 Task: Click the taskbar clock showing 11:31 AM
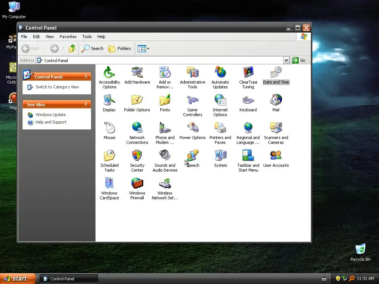pos(365,278)
